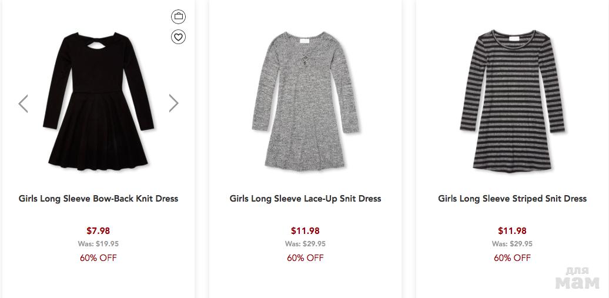The image size is (609, 298).
Task: Click 60% OFF label under Striped Dress
Action: click(512, 258)
